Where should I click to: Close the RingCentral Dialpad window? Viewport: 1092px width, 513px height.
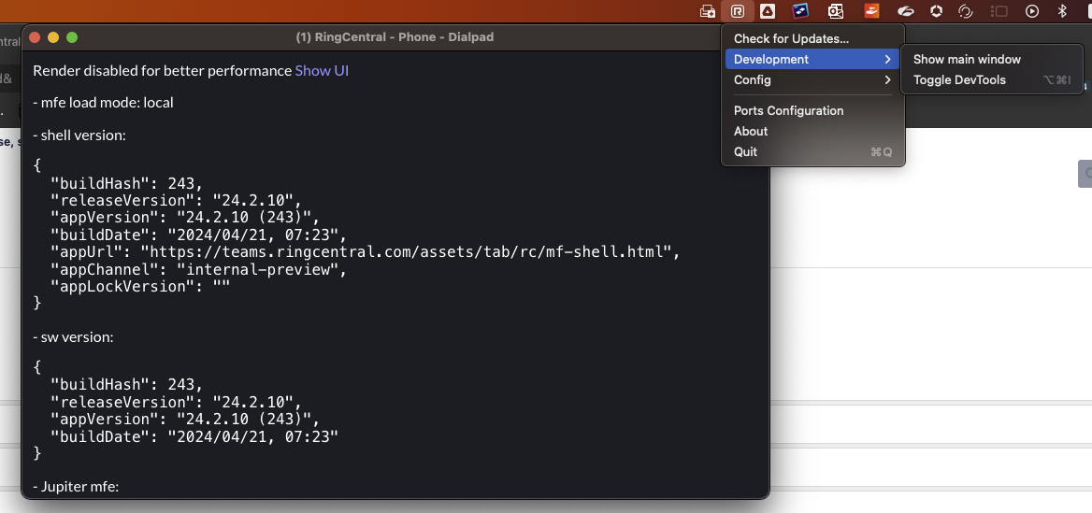[x=35, y=37]
